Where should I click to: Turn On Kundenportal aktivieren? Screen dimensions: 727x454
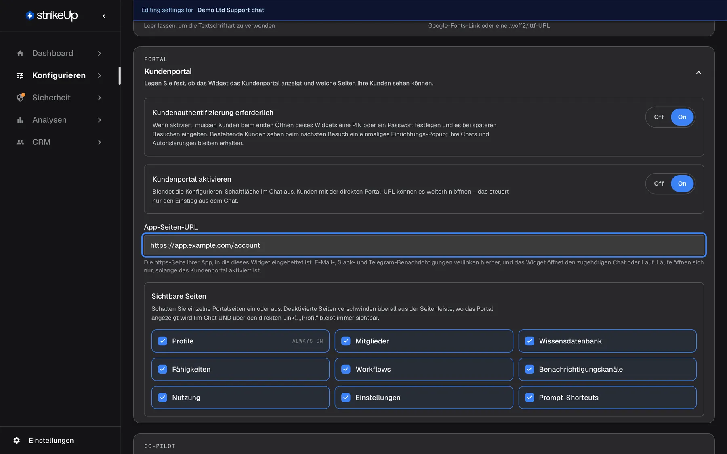pos(682,184)
